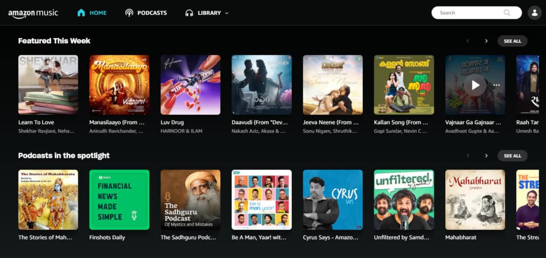
Task: Click Unfiltered by Samd... title
Action: coord(402,237)
